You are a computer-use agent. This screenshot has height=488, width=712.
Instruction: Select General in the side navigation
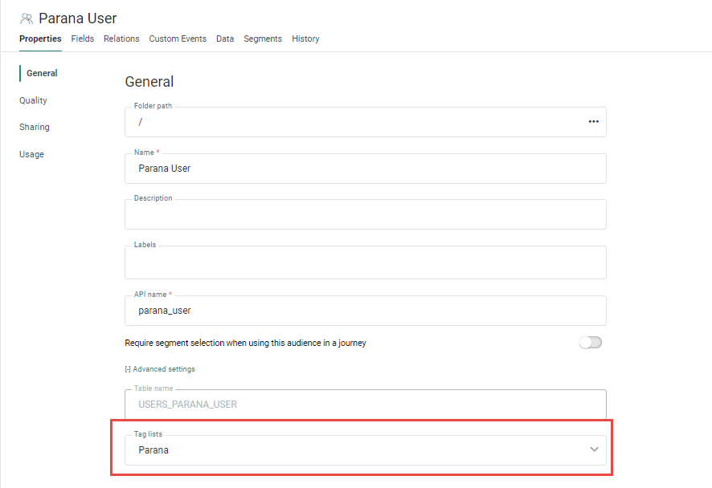click(42, 73)
